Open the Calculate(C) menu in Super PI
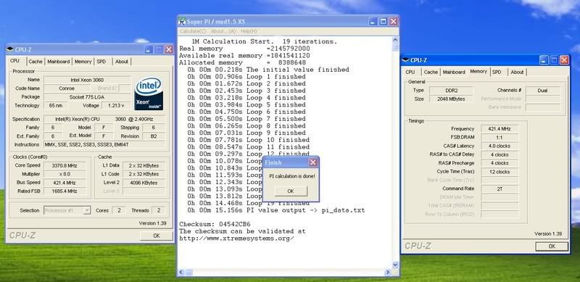The height and width of the screenshot is (282, 580). click(192, 31)
